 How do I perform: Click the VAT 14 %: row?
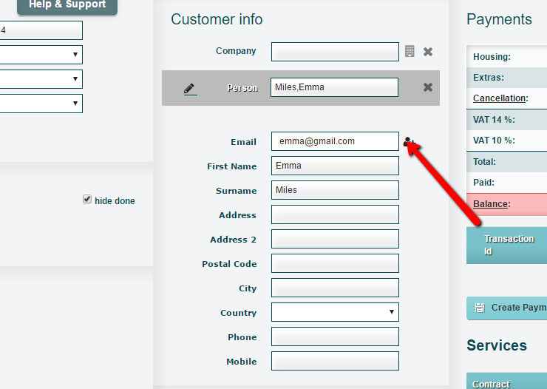tap(506, 120)
